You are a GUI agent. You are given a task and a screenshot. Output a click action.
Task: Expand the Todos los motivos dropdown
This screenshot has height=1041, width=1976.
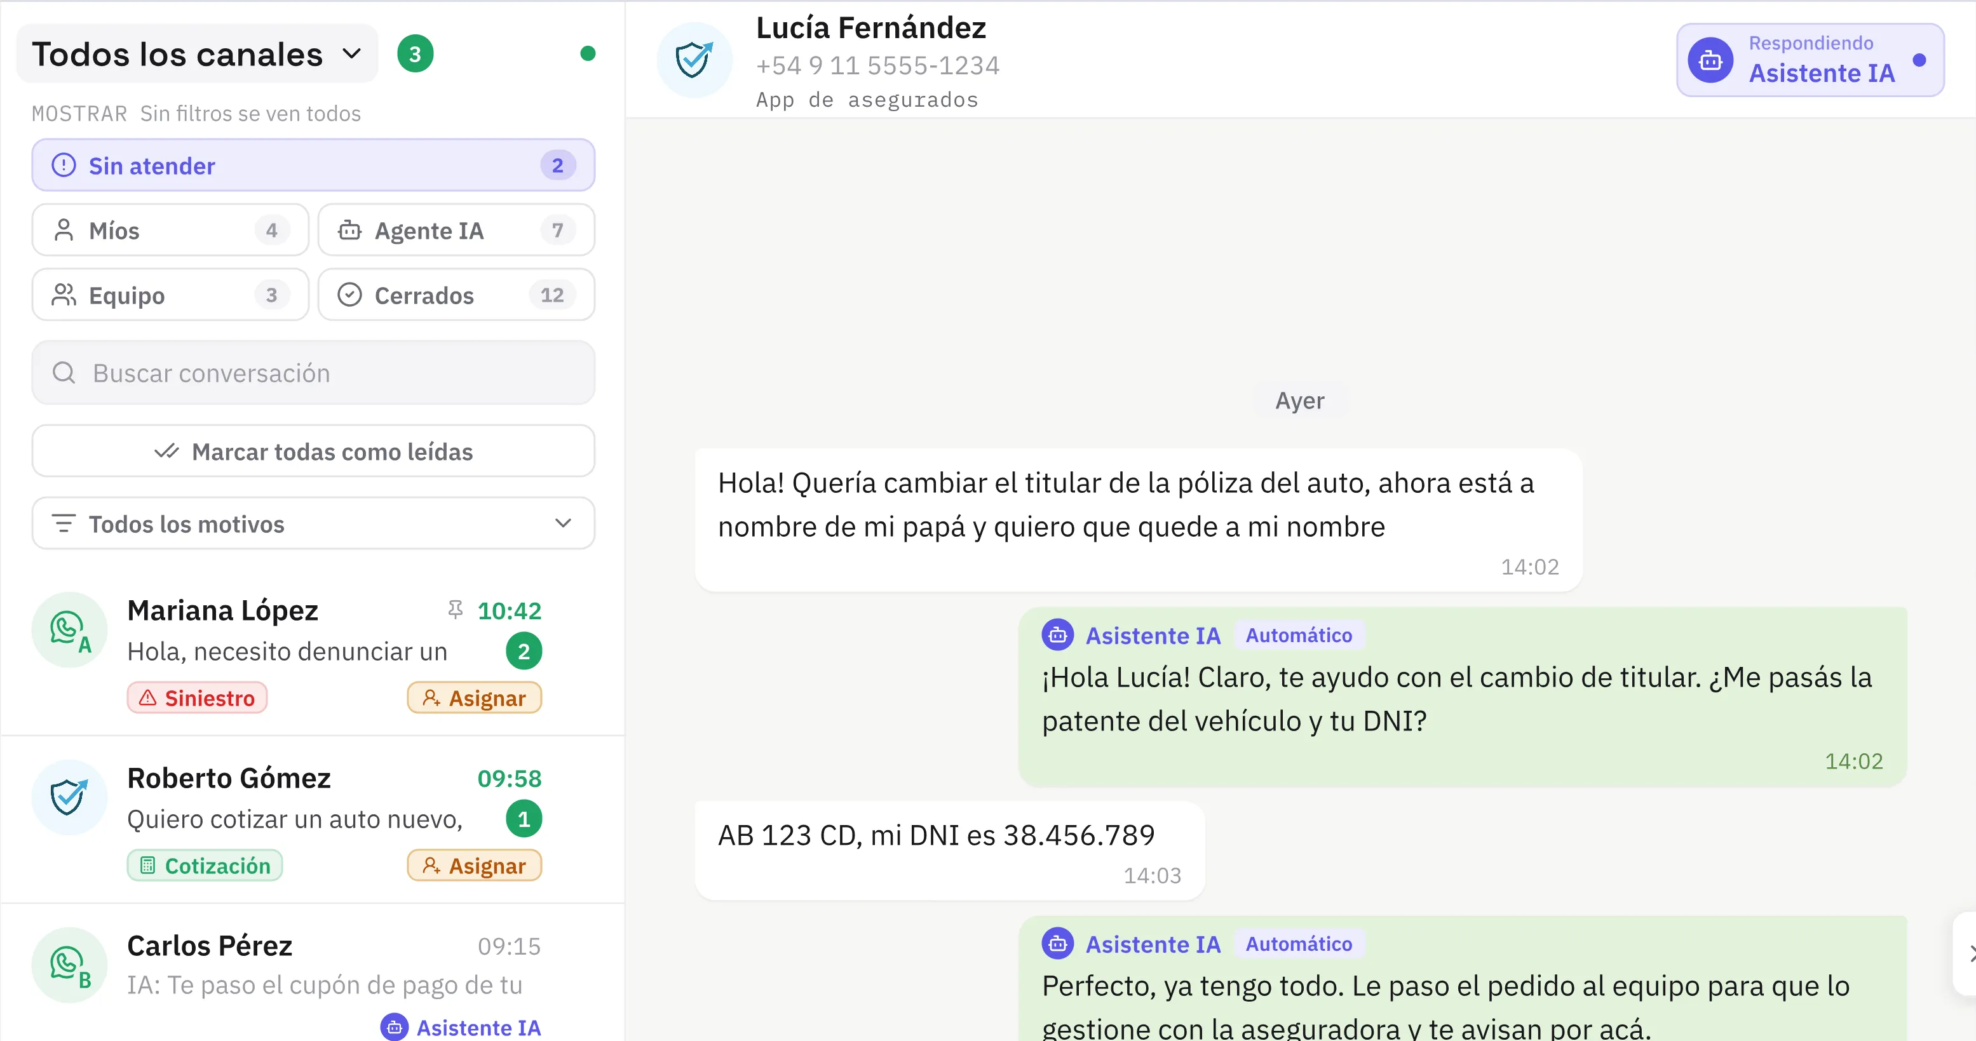tap(313, 523)
